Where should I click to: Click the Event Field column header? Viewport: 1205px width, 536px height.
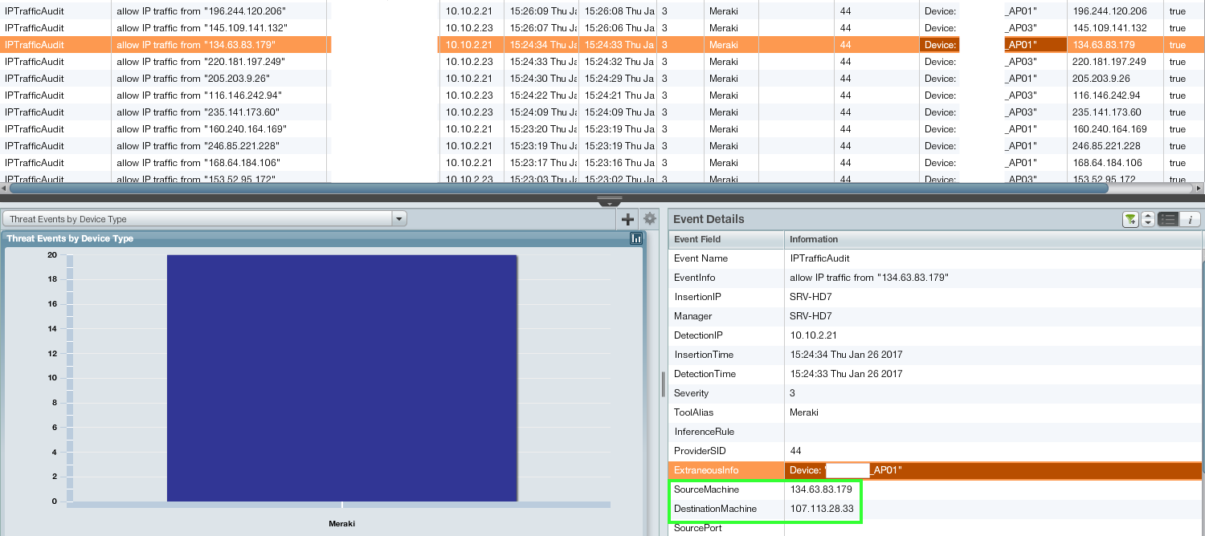pos(726,239)
